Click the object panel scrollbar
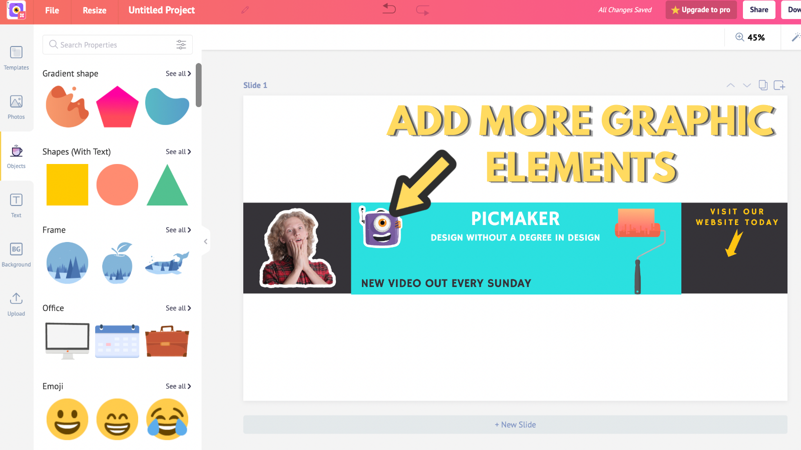This screenshot has width=801, height=450. pyautogui.click(x=199, y=85)
